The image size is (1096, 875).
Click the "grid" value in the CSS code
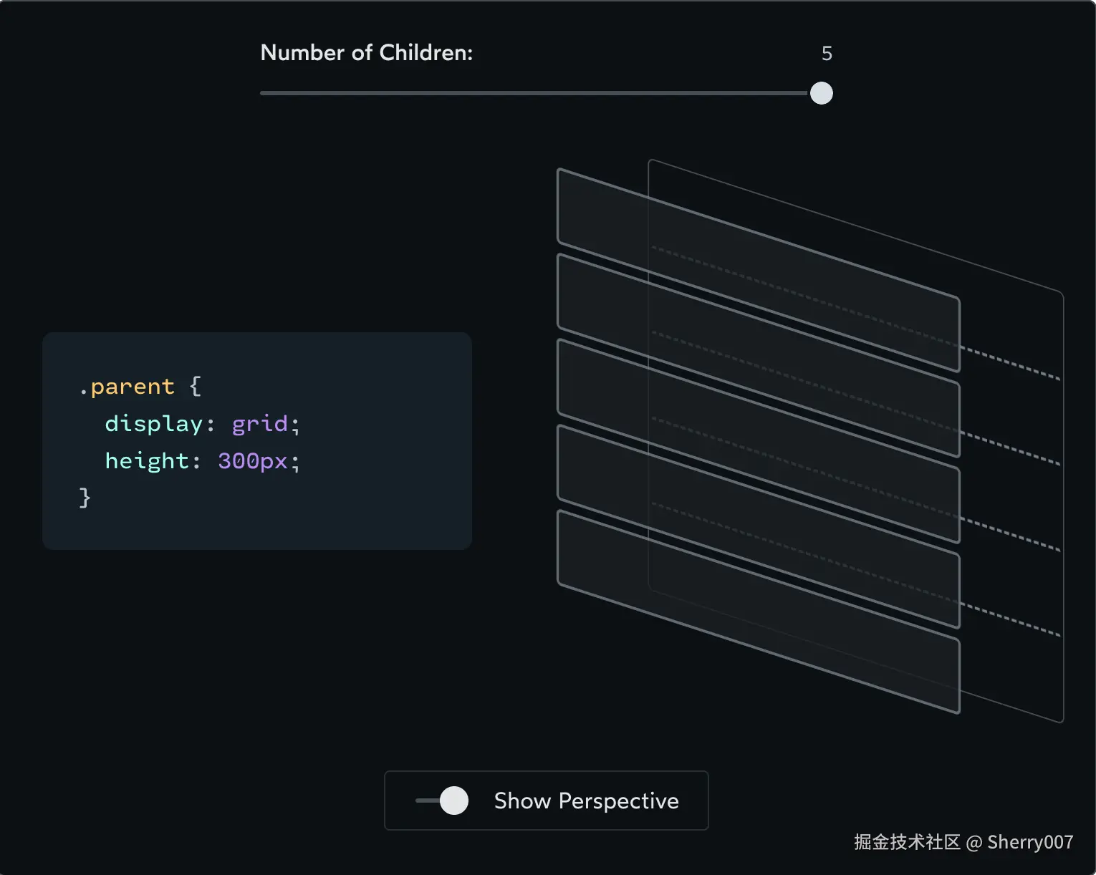coord(259,424)
